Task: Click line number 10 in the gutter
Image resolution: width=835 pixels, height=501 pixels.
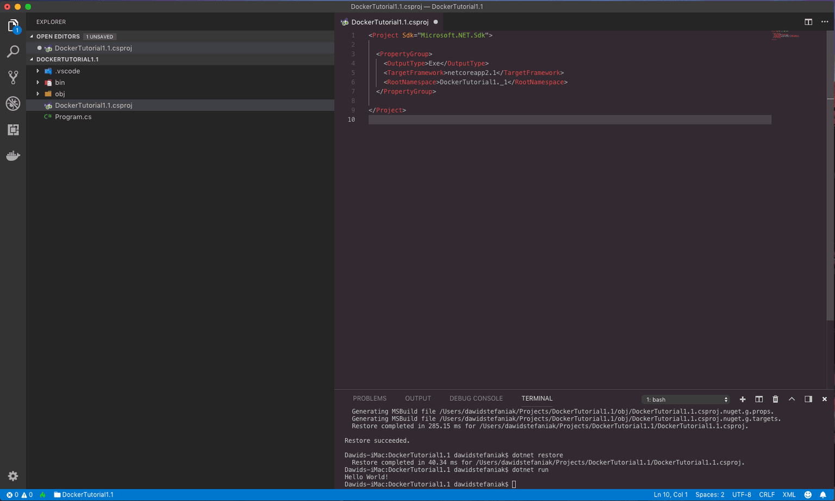Action: [x=351, y=120]
